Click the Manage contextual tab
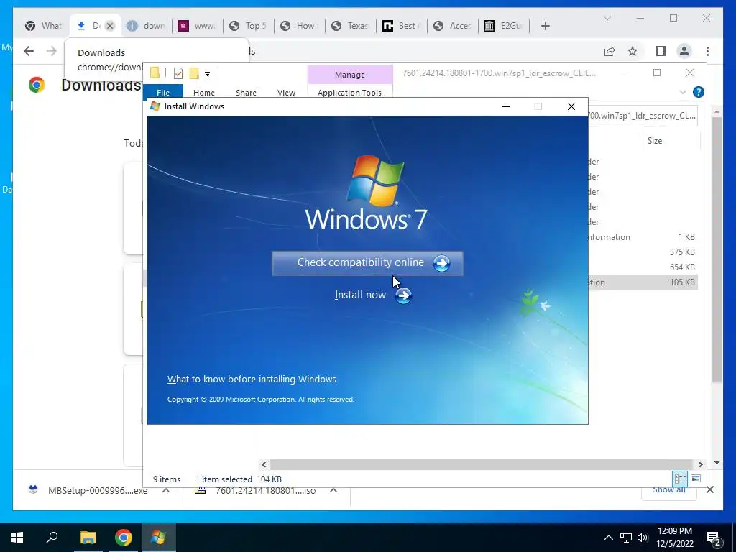Screen dimensions: 736x552 point(350,75)
